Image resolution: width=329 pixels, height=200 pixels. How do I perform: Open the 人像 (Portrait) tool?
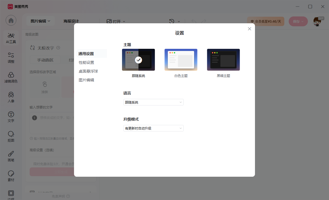click(11, 97)
